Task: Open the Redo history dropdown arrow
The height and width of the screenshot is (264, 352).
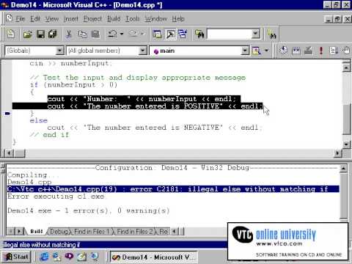Action: pyautogui.click(x=142, y=34)
